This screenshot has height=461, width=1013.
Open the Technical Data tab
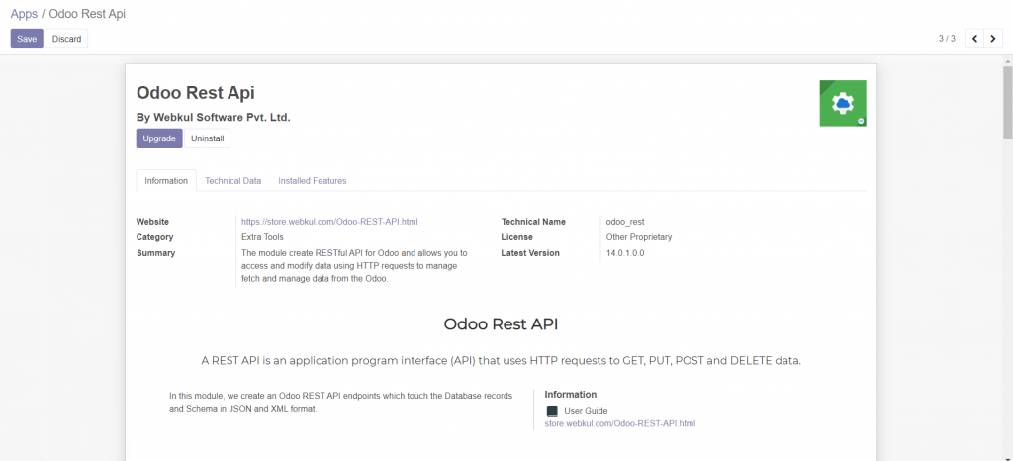pyautogui.click(x=232, y=181)
